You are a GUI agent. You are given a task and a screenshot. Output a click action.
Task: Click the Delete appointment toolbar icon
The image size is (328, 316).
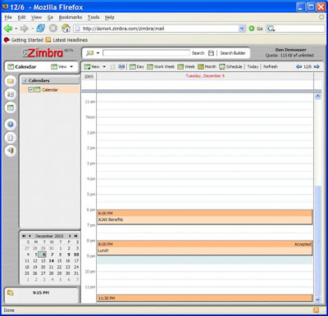click(x=112, y=66)
